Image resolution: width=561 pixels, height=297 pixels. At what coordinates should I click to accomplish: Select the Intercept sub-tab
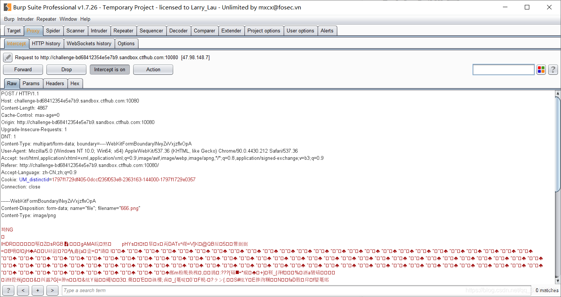[x=17, y=43]
